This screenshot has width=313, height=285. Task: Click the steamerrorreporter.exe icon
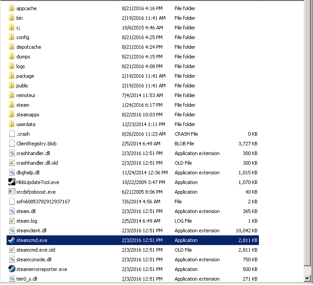tap(11, 269)
